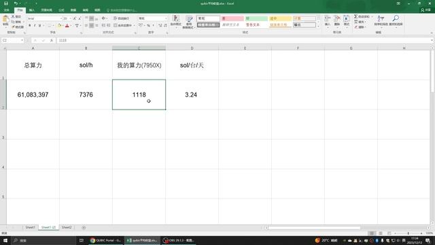Cut the selection with the scissors icon
The height and width of the screenshot is (245, 435).
[16, 16]
